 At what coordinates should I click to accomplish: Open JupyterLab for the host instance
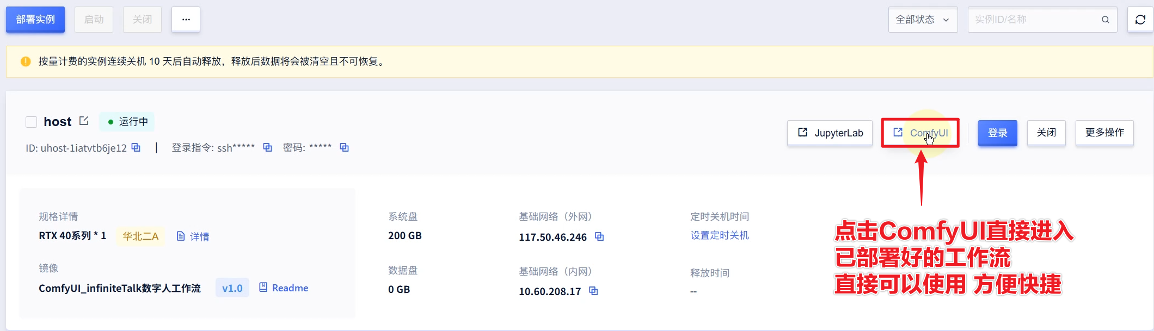click(830, 133)
